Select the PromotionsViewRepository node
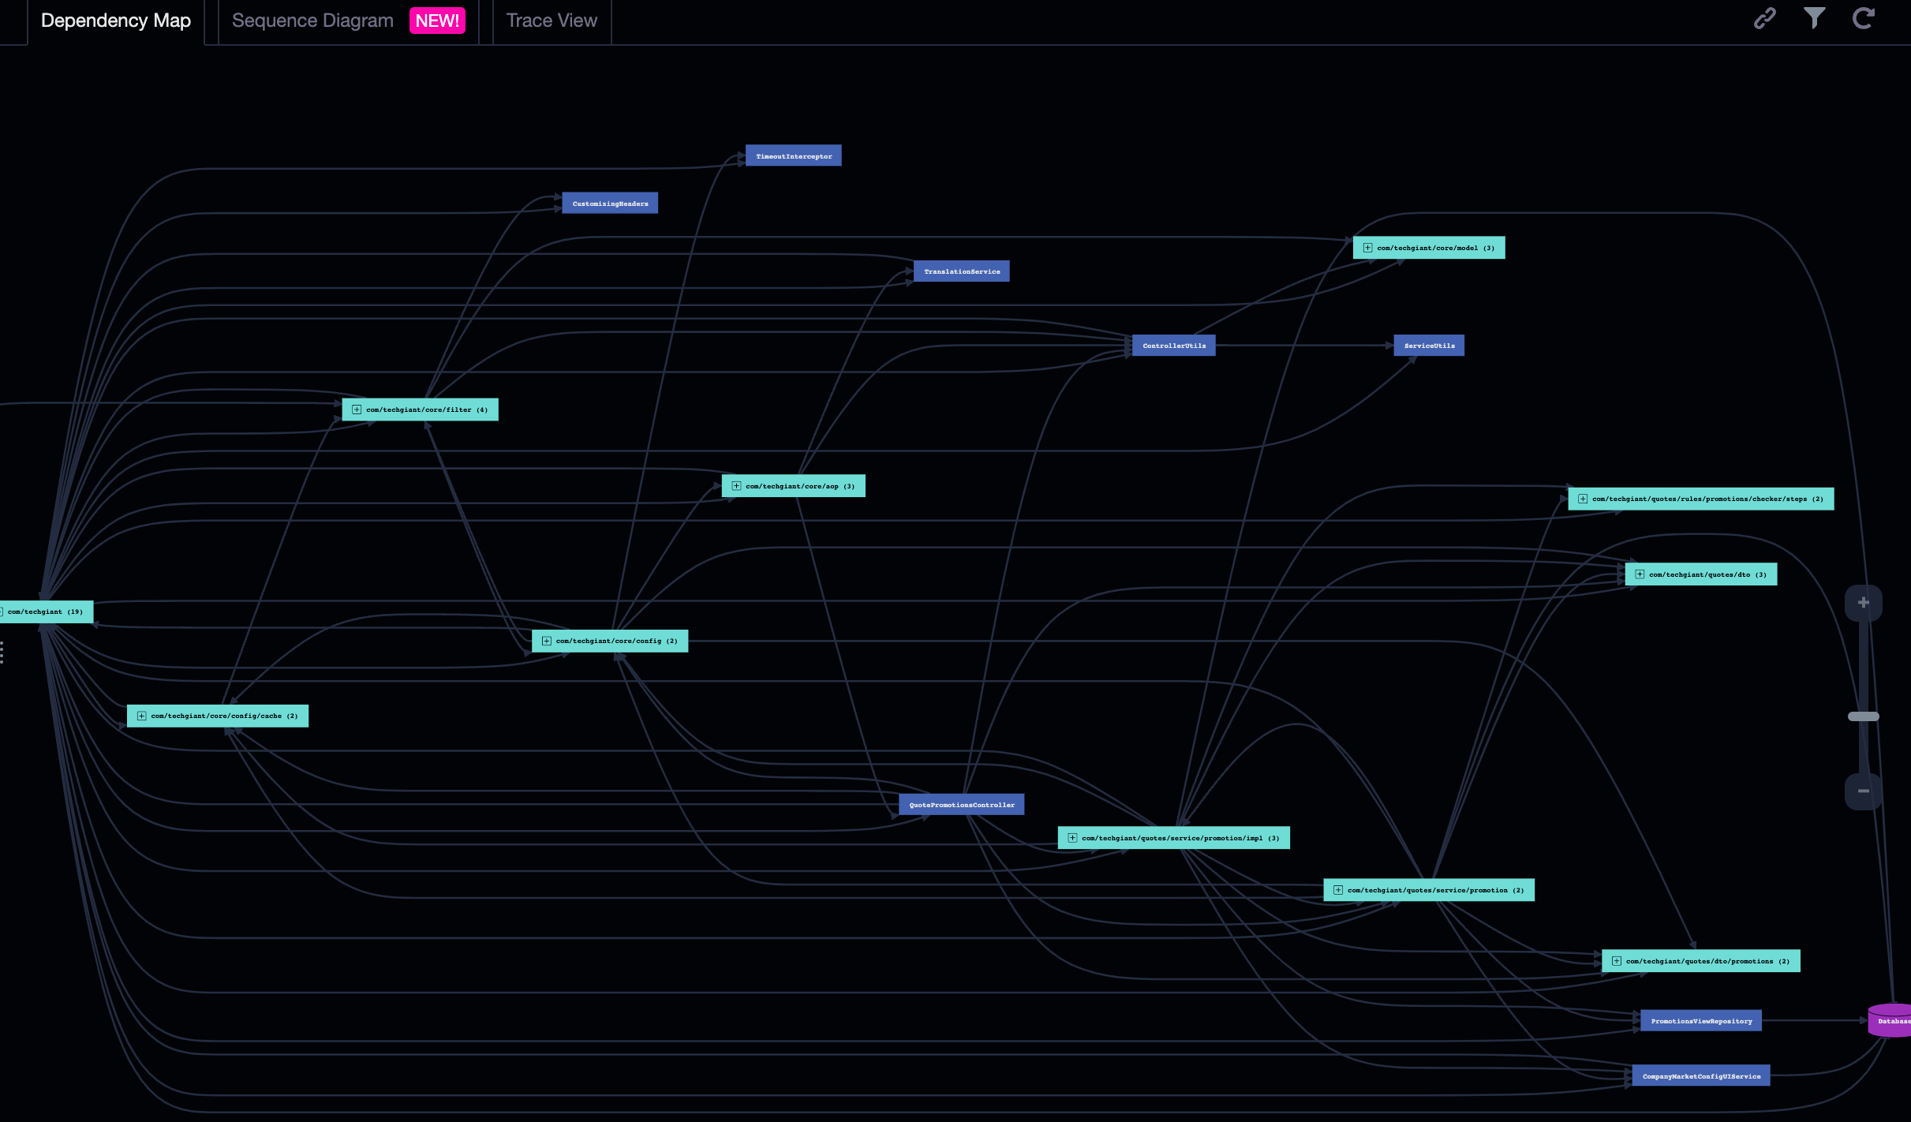 [1701, 1020]
